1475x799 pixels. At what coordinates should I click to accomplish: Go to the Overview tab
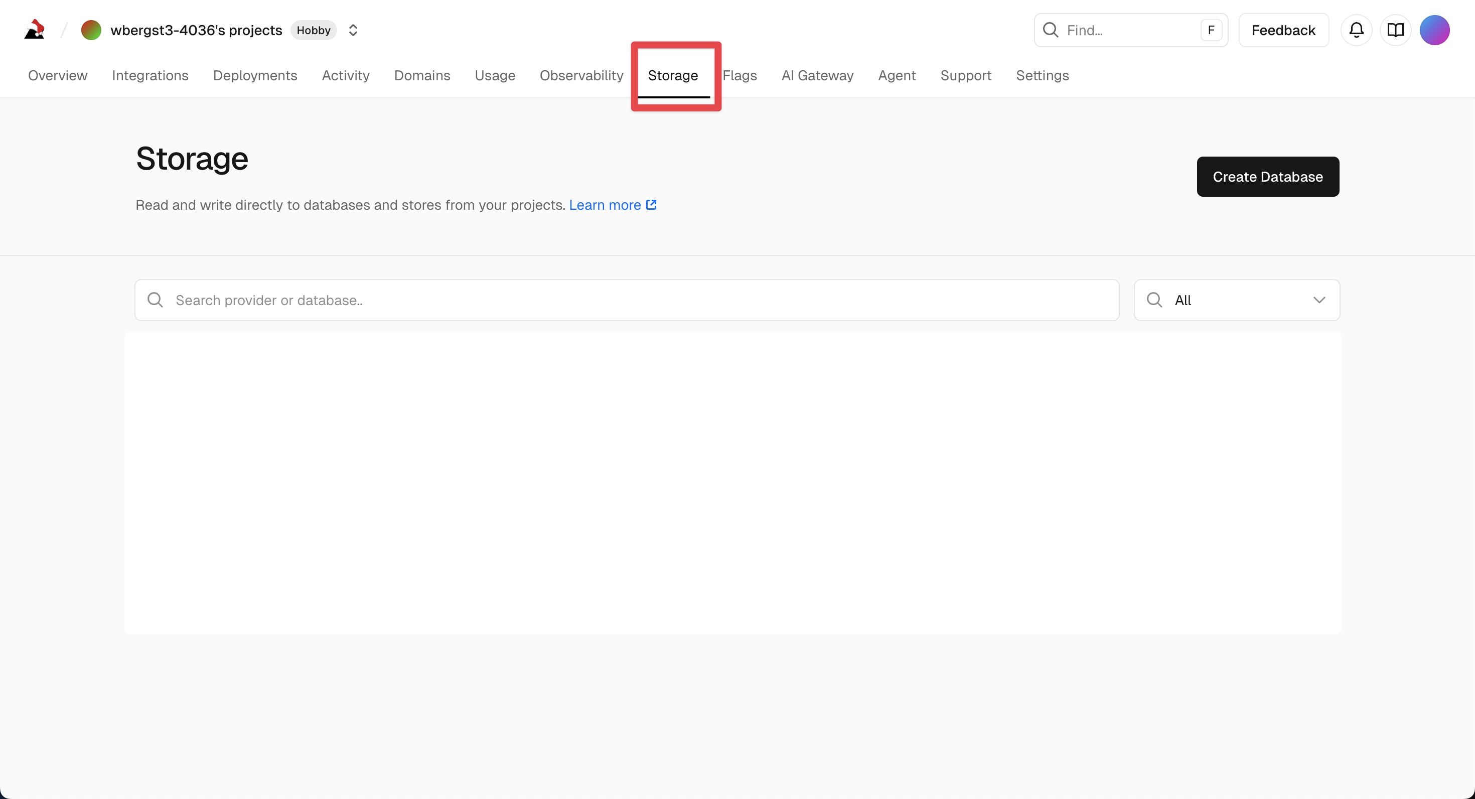coord(58,76)
